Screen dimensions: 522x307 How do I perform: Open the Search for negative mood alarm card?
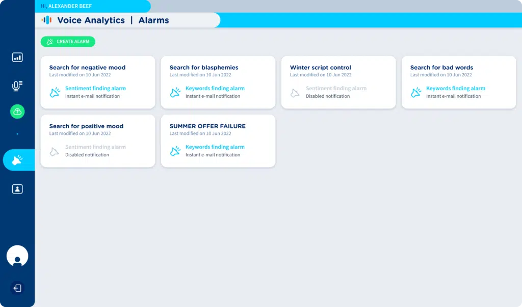click(x=98, y=82)
